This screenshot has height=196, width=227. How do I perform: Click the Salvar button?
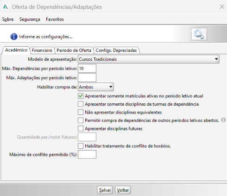tap(105, 190)
